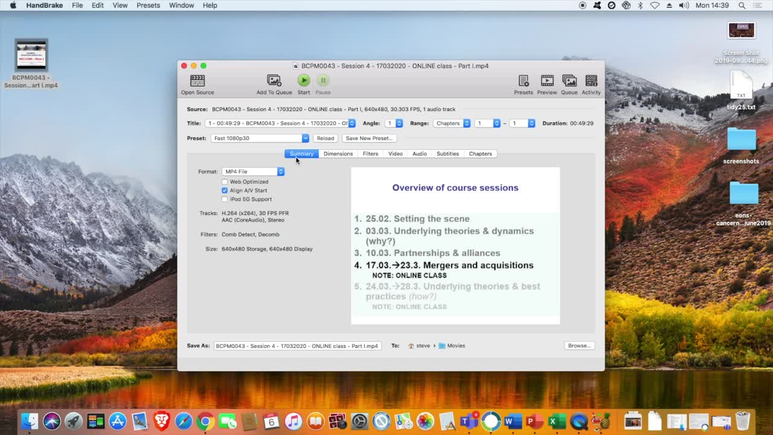The image size is (773, 435).
Task: Click the Bluetooth menu bar icon
Action: pyautogui.click(x=640, y=5)
